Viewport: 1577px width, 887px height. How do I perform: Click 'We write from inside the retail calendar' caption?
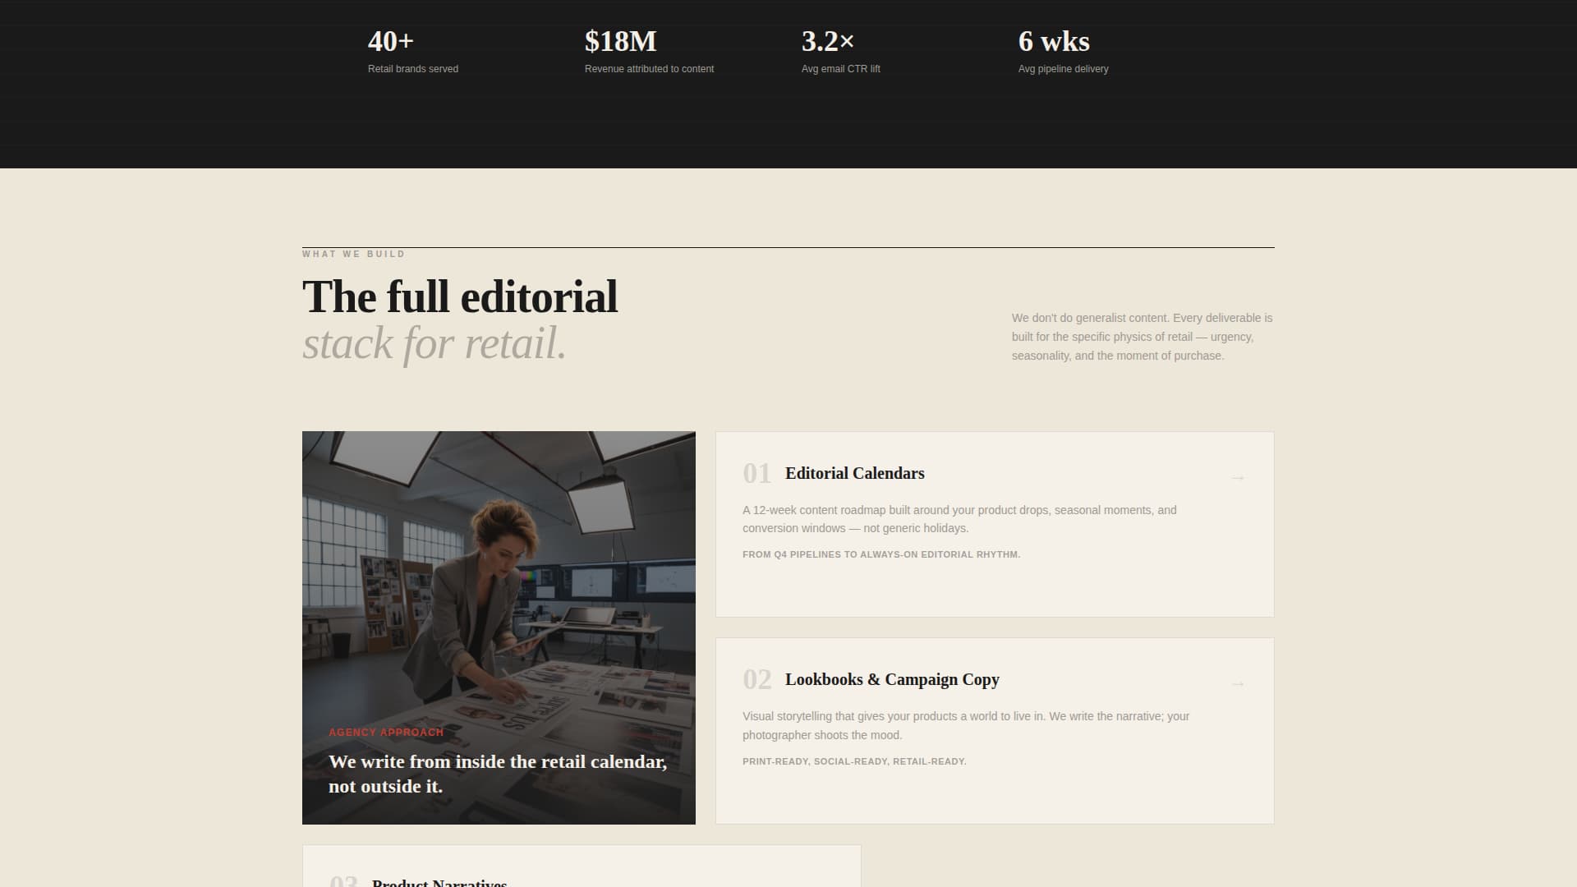point(498,774)
